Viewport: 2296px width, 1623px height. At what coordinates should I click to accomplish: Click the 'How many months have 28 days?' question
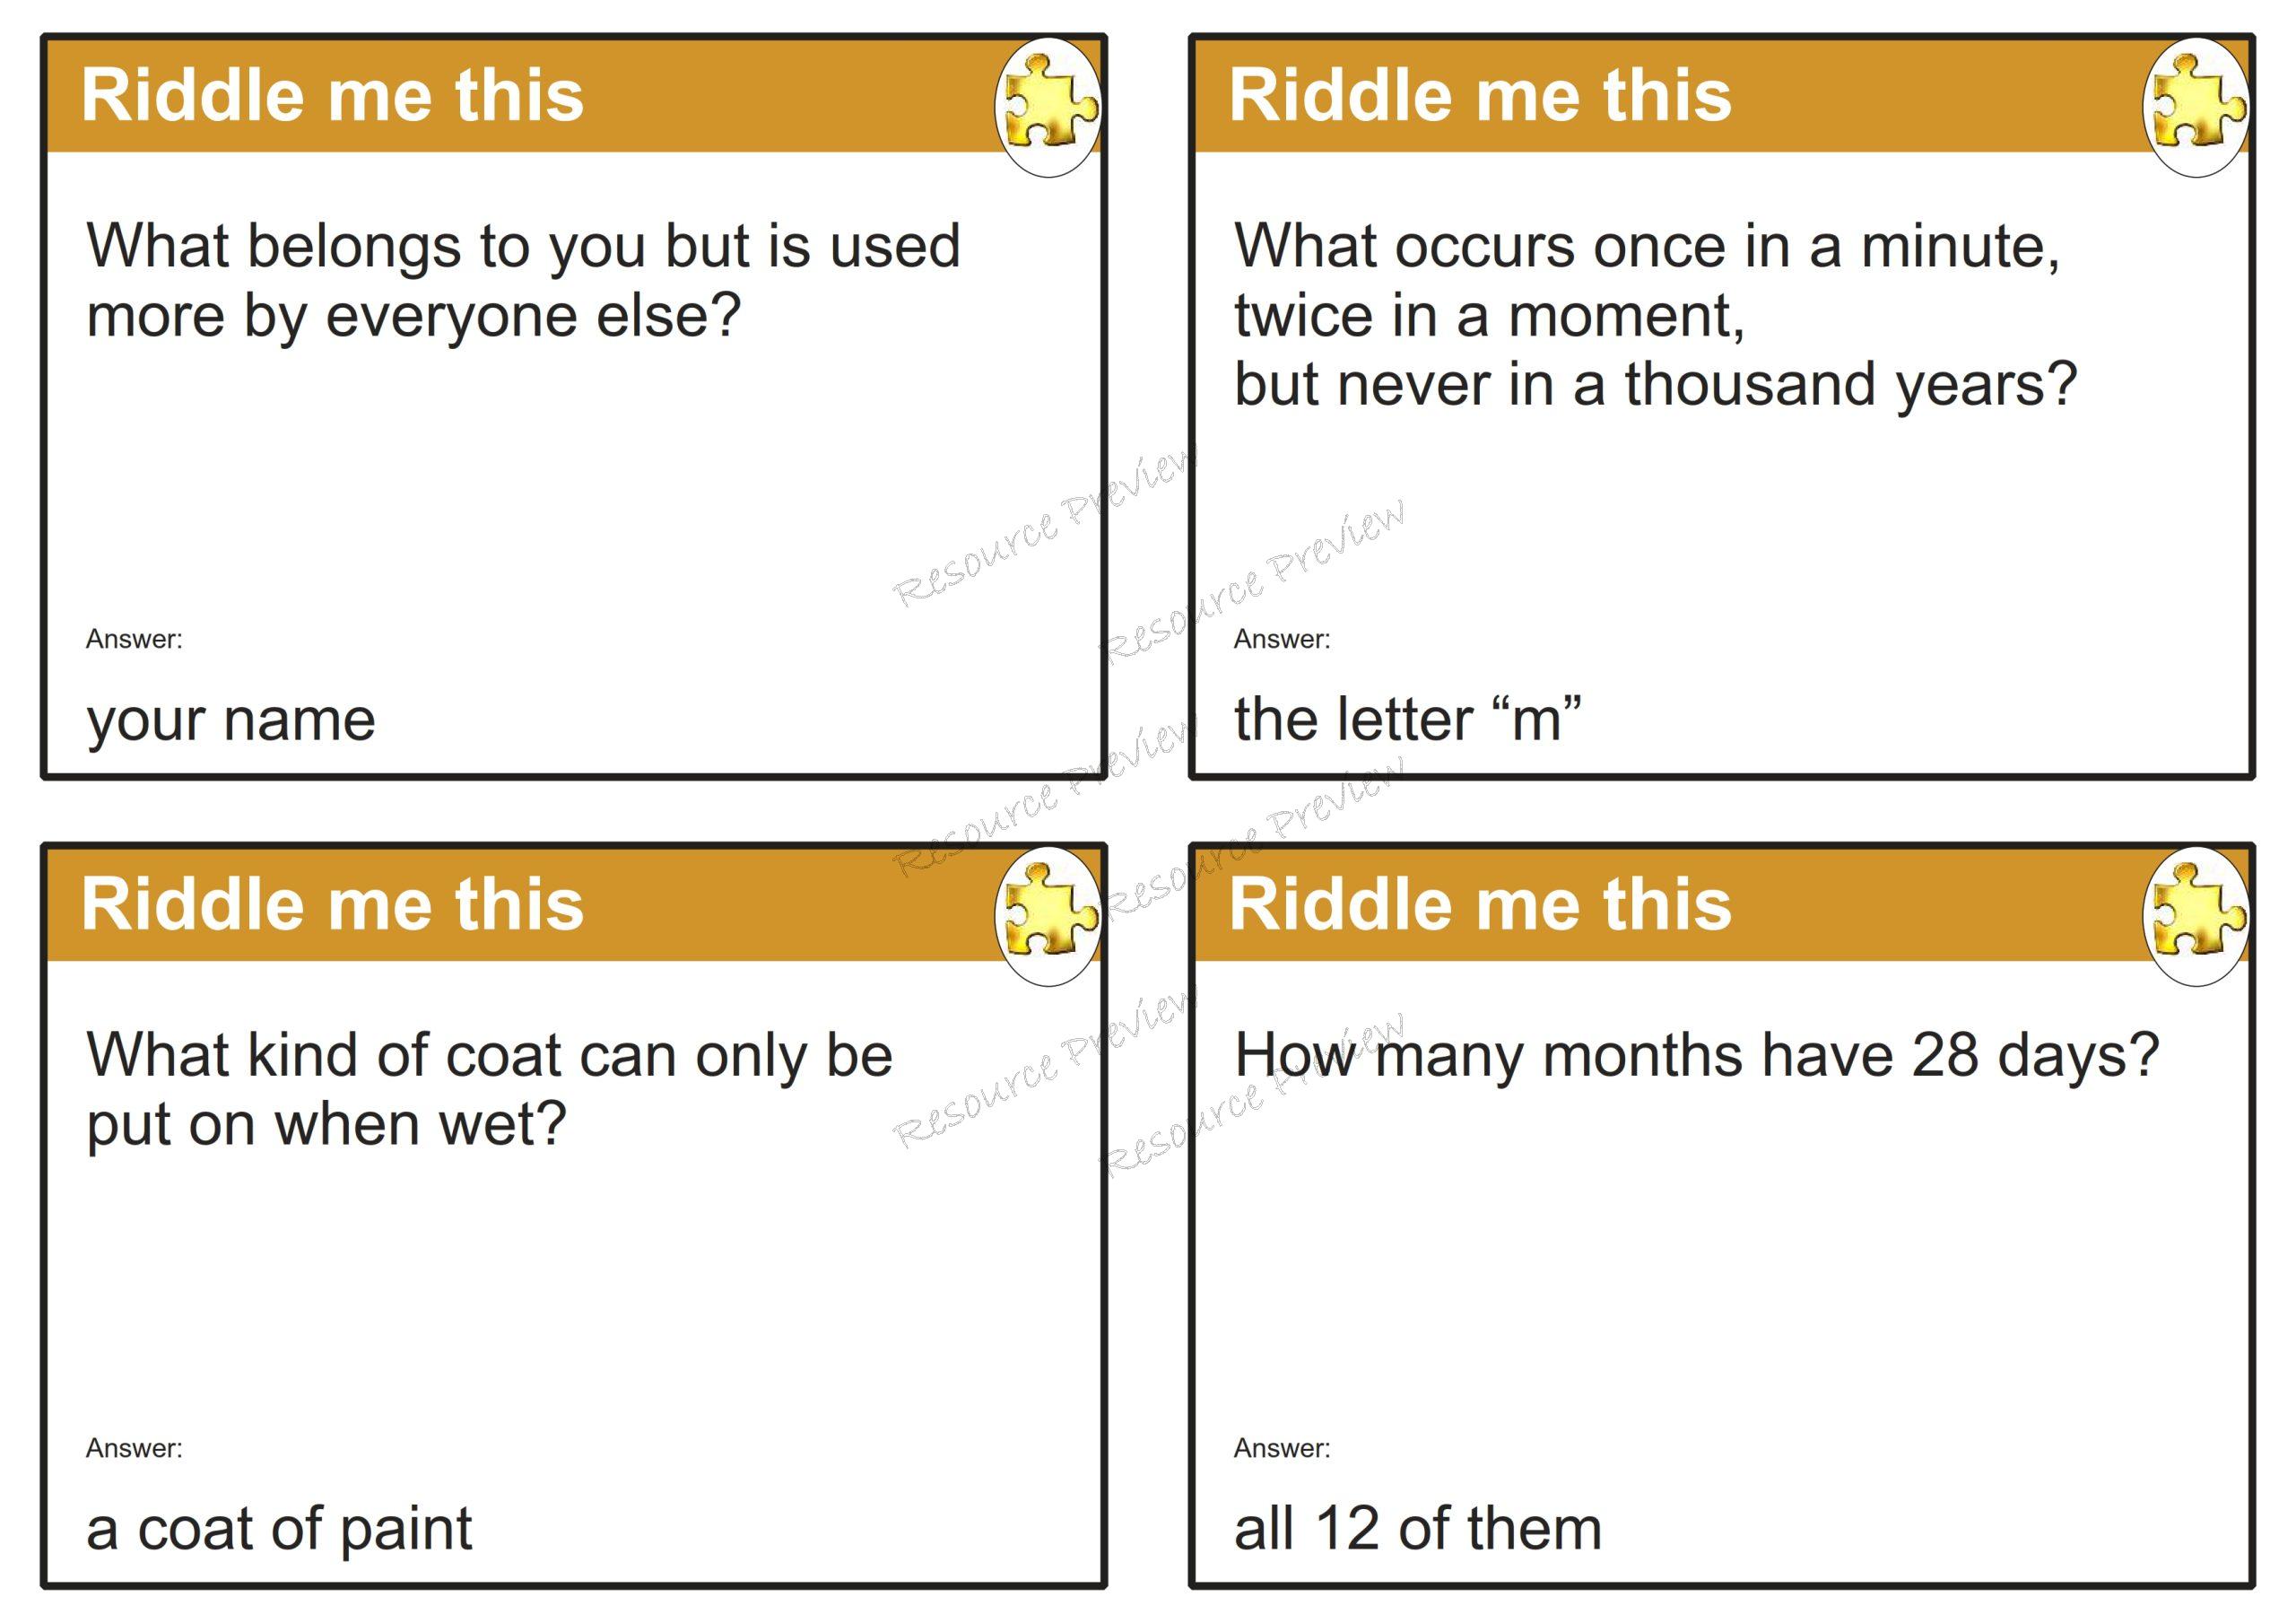pos(1696,1056)
